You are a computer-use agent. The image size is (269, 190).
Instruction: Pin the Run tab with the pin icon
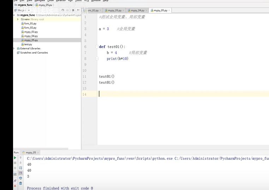click(15, 180)
